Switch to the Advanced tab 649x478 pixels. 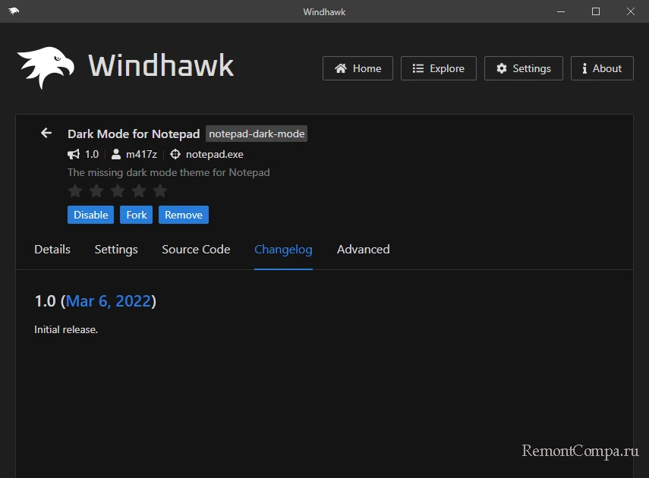[x=363, y=249]
